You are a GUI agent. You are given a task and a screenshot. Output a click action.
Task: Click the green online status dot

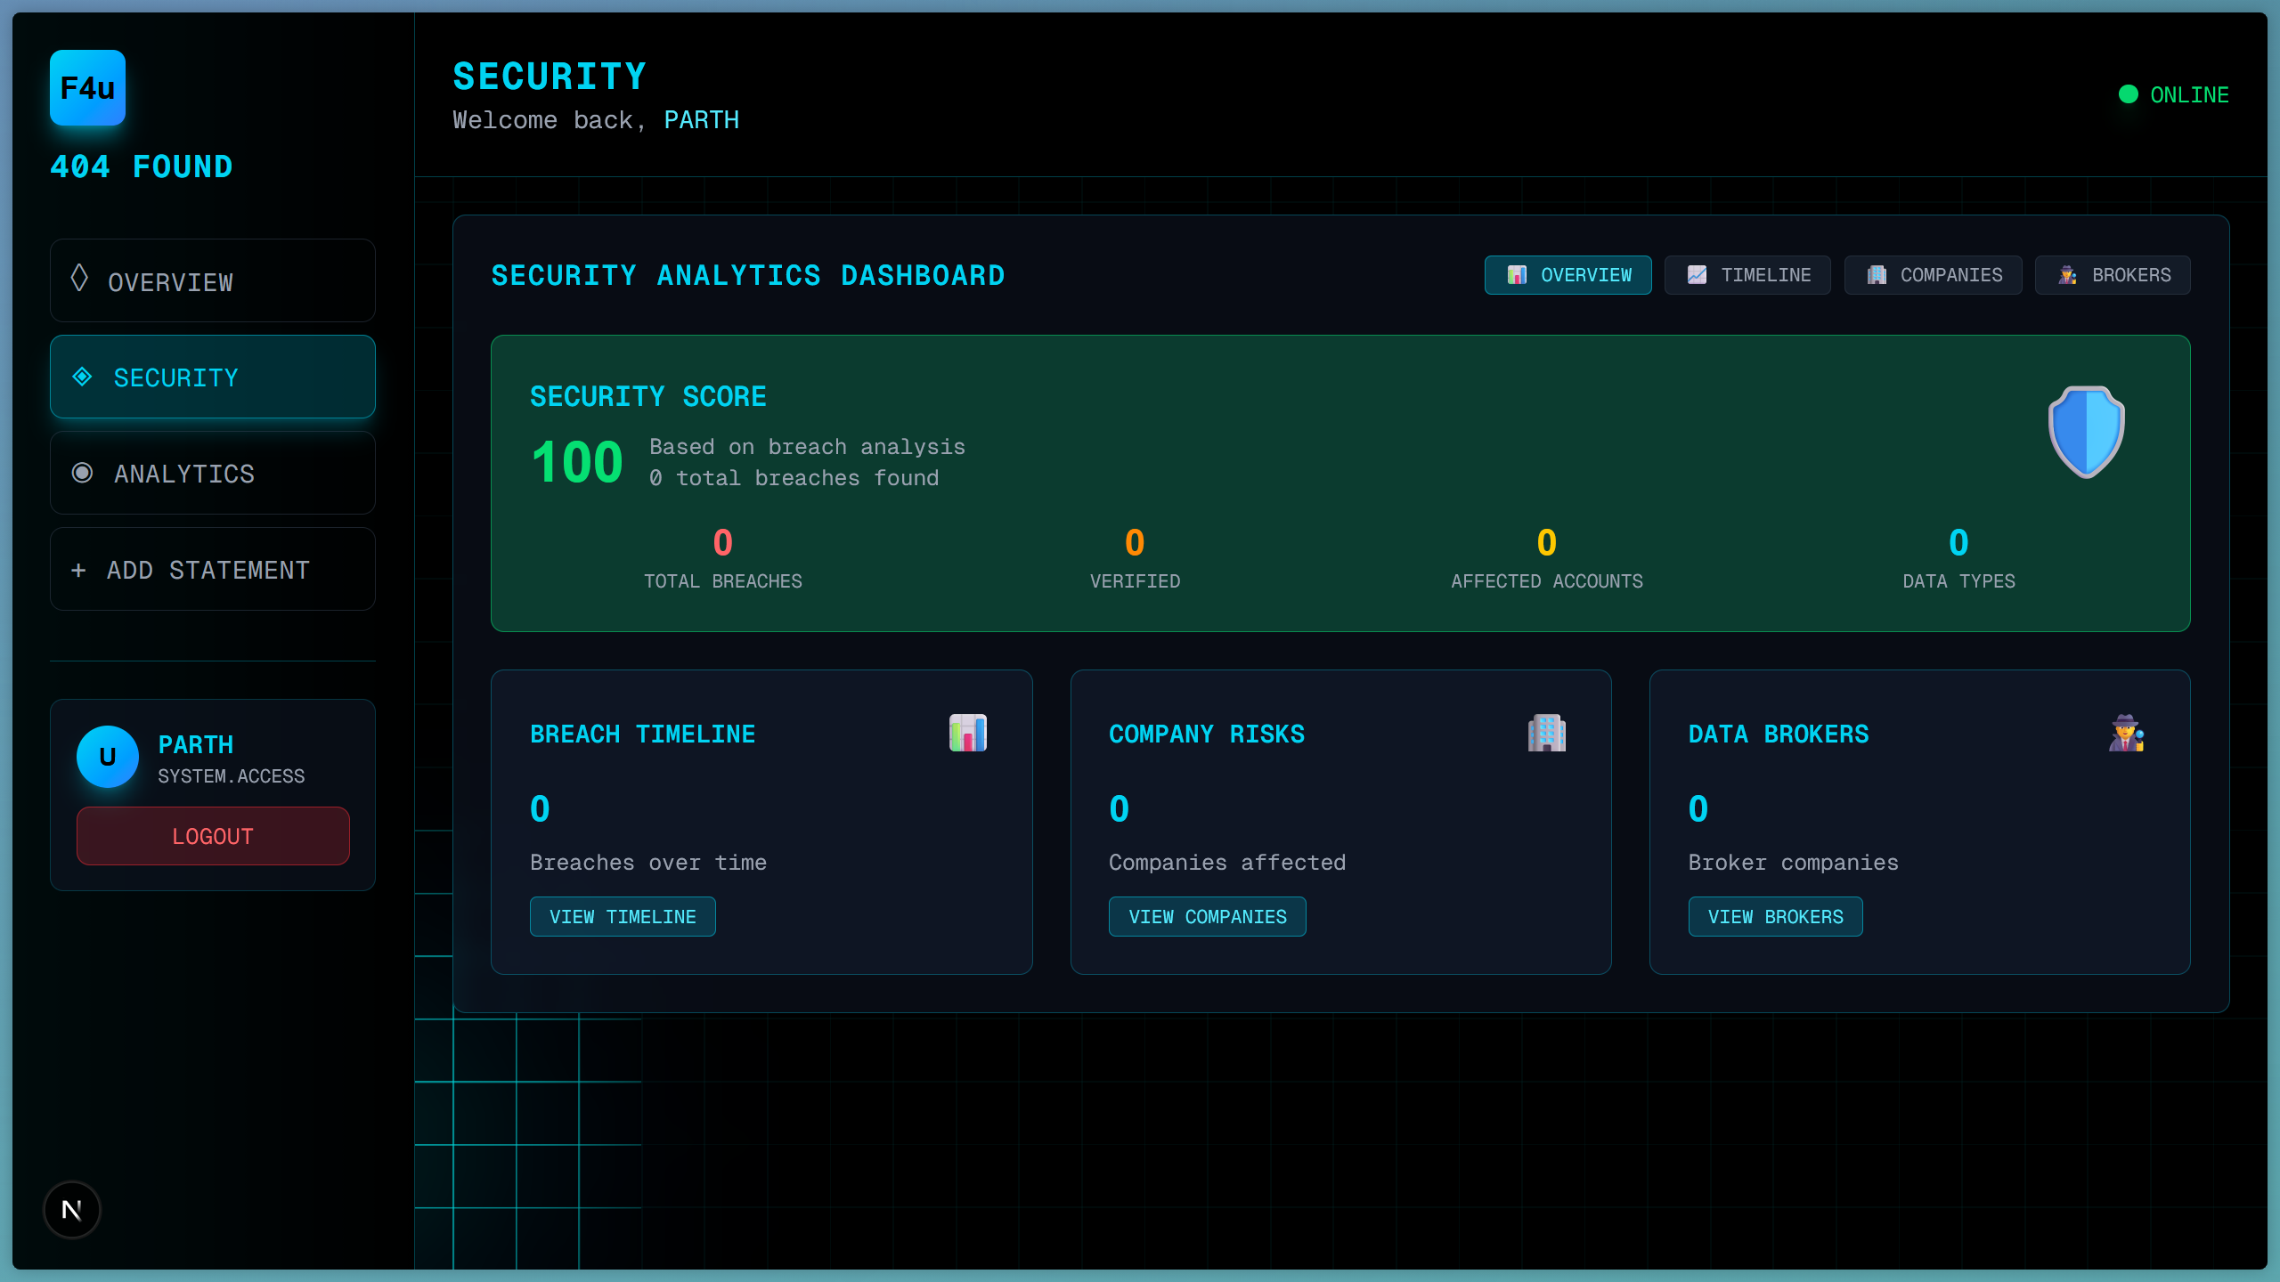pos(2128,94)
